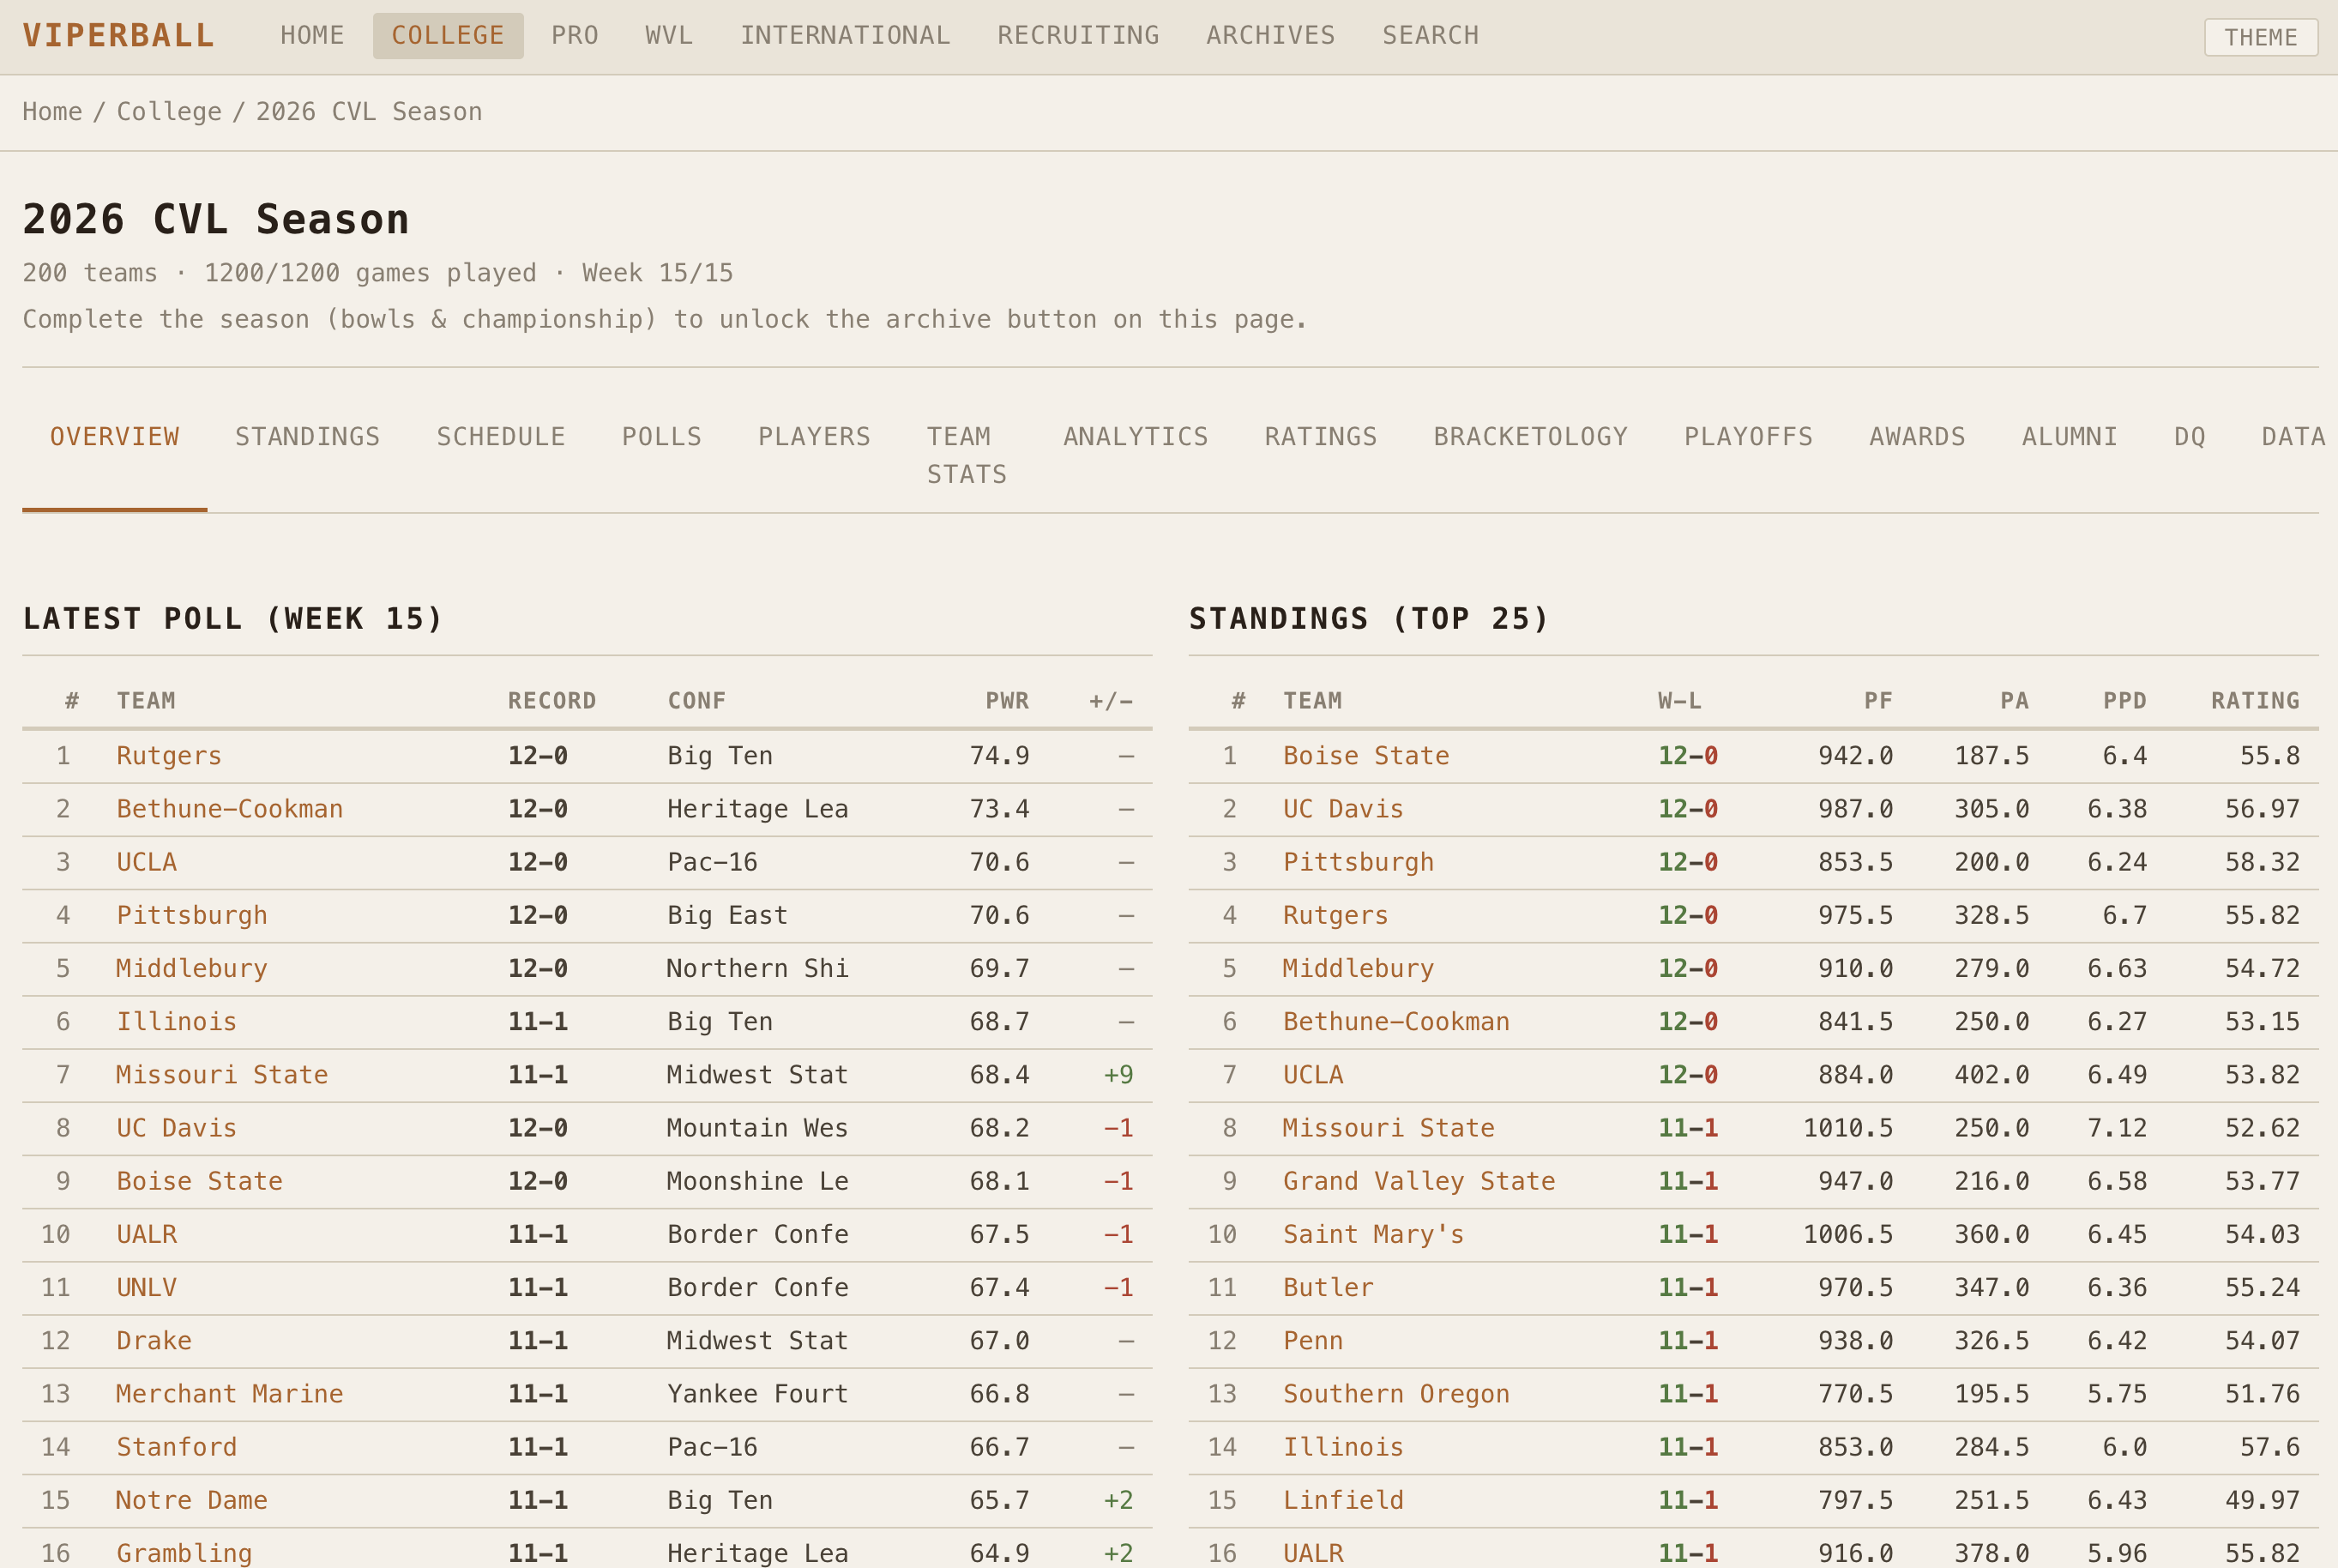
Task: Select the COLLEGE nav item
Action: click(x=448, y=36)
